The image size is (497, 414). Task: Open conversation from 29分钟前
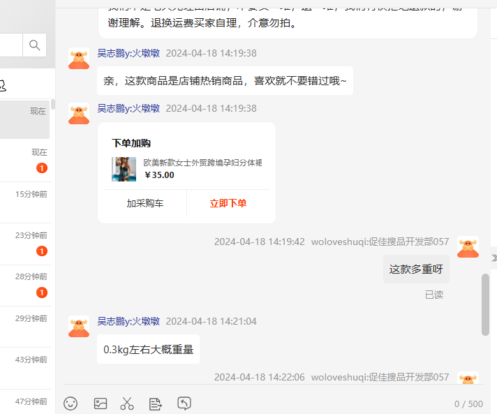coord(25,327)
